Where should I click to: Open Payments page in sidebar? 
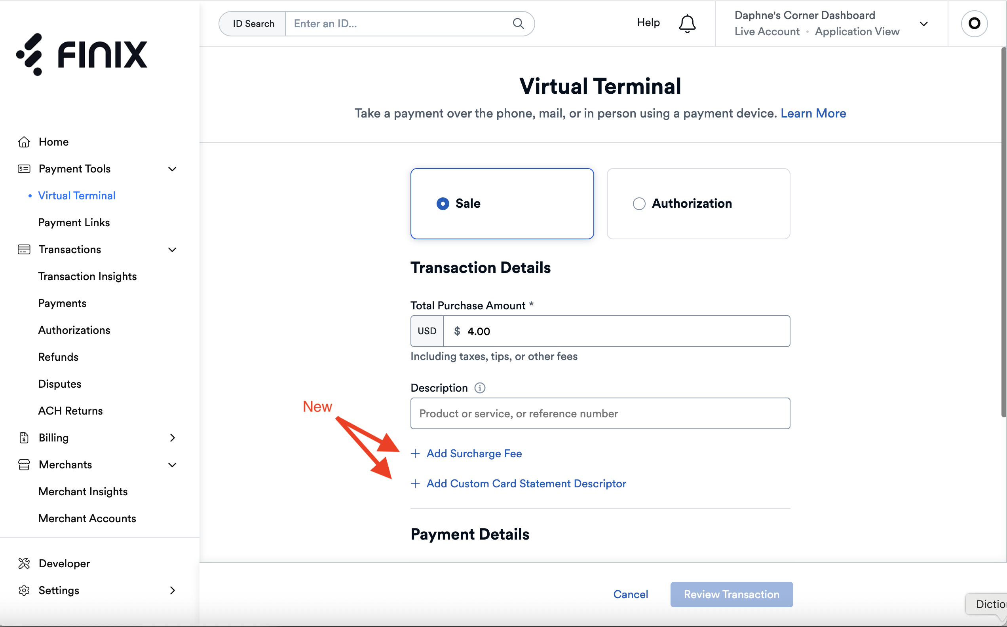[62, 303]
